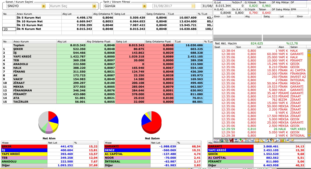Click the Son column header in the trades list
Viewport: 311px width, 169px height.
[x=246, y=47]
